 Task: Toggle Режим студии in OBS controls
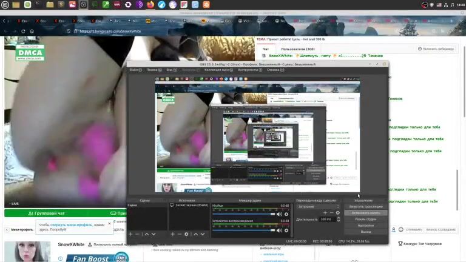point(365,219)
